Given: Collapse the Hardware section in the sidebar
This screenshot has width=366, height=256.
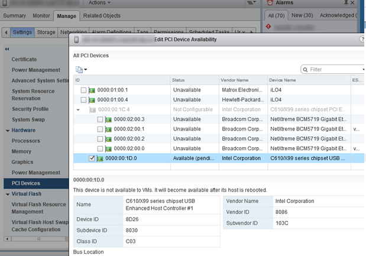Looking at the screenshot, I should click(8, 131).
